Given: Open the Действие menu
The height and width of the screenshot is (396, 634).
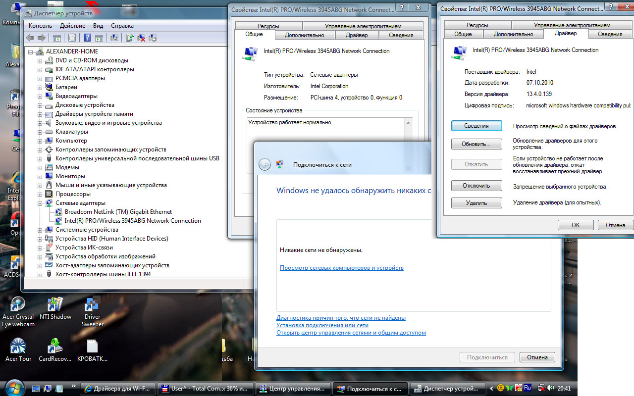Looking at the screenshot, I should (x=72, y=25).
